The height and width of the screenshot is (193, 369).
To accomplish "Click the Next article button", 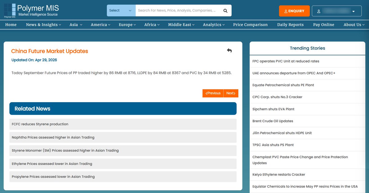I will (x=231, y=93).
